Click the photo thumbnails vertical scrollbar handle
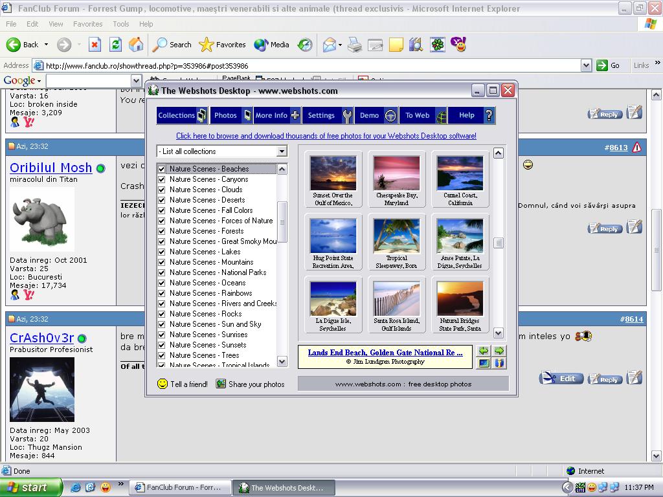Screen dimensions: 663x497 pyautogui.click(x=499, y=243)
